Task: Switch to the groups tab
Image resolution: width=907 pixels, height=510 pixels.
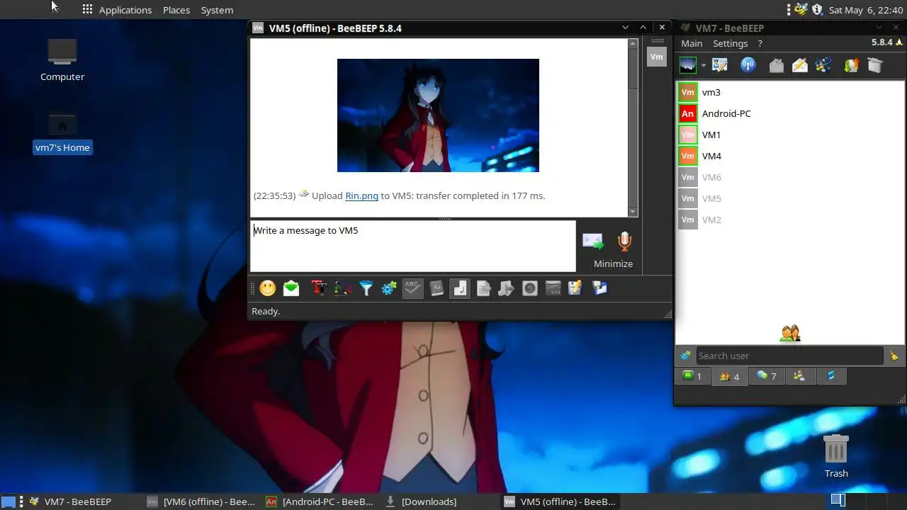Action: point(799,376)
